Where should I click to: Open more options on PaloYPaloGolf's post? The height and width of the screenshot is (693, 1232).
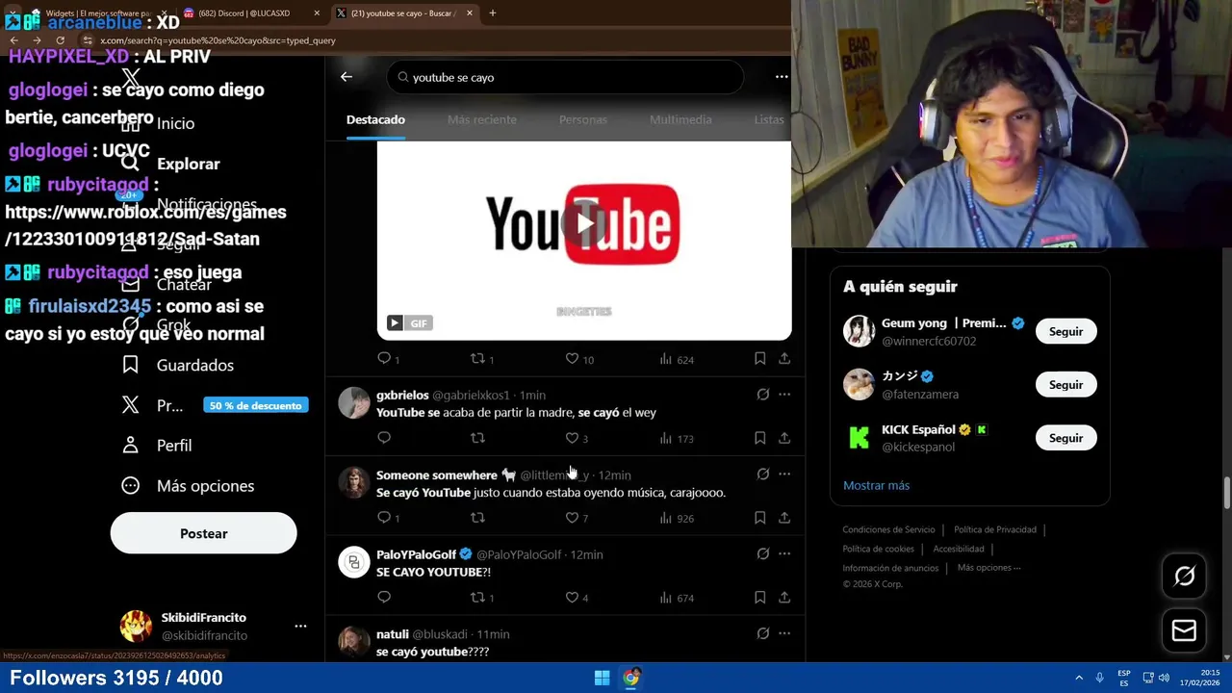coord(784,554)
